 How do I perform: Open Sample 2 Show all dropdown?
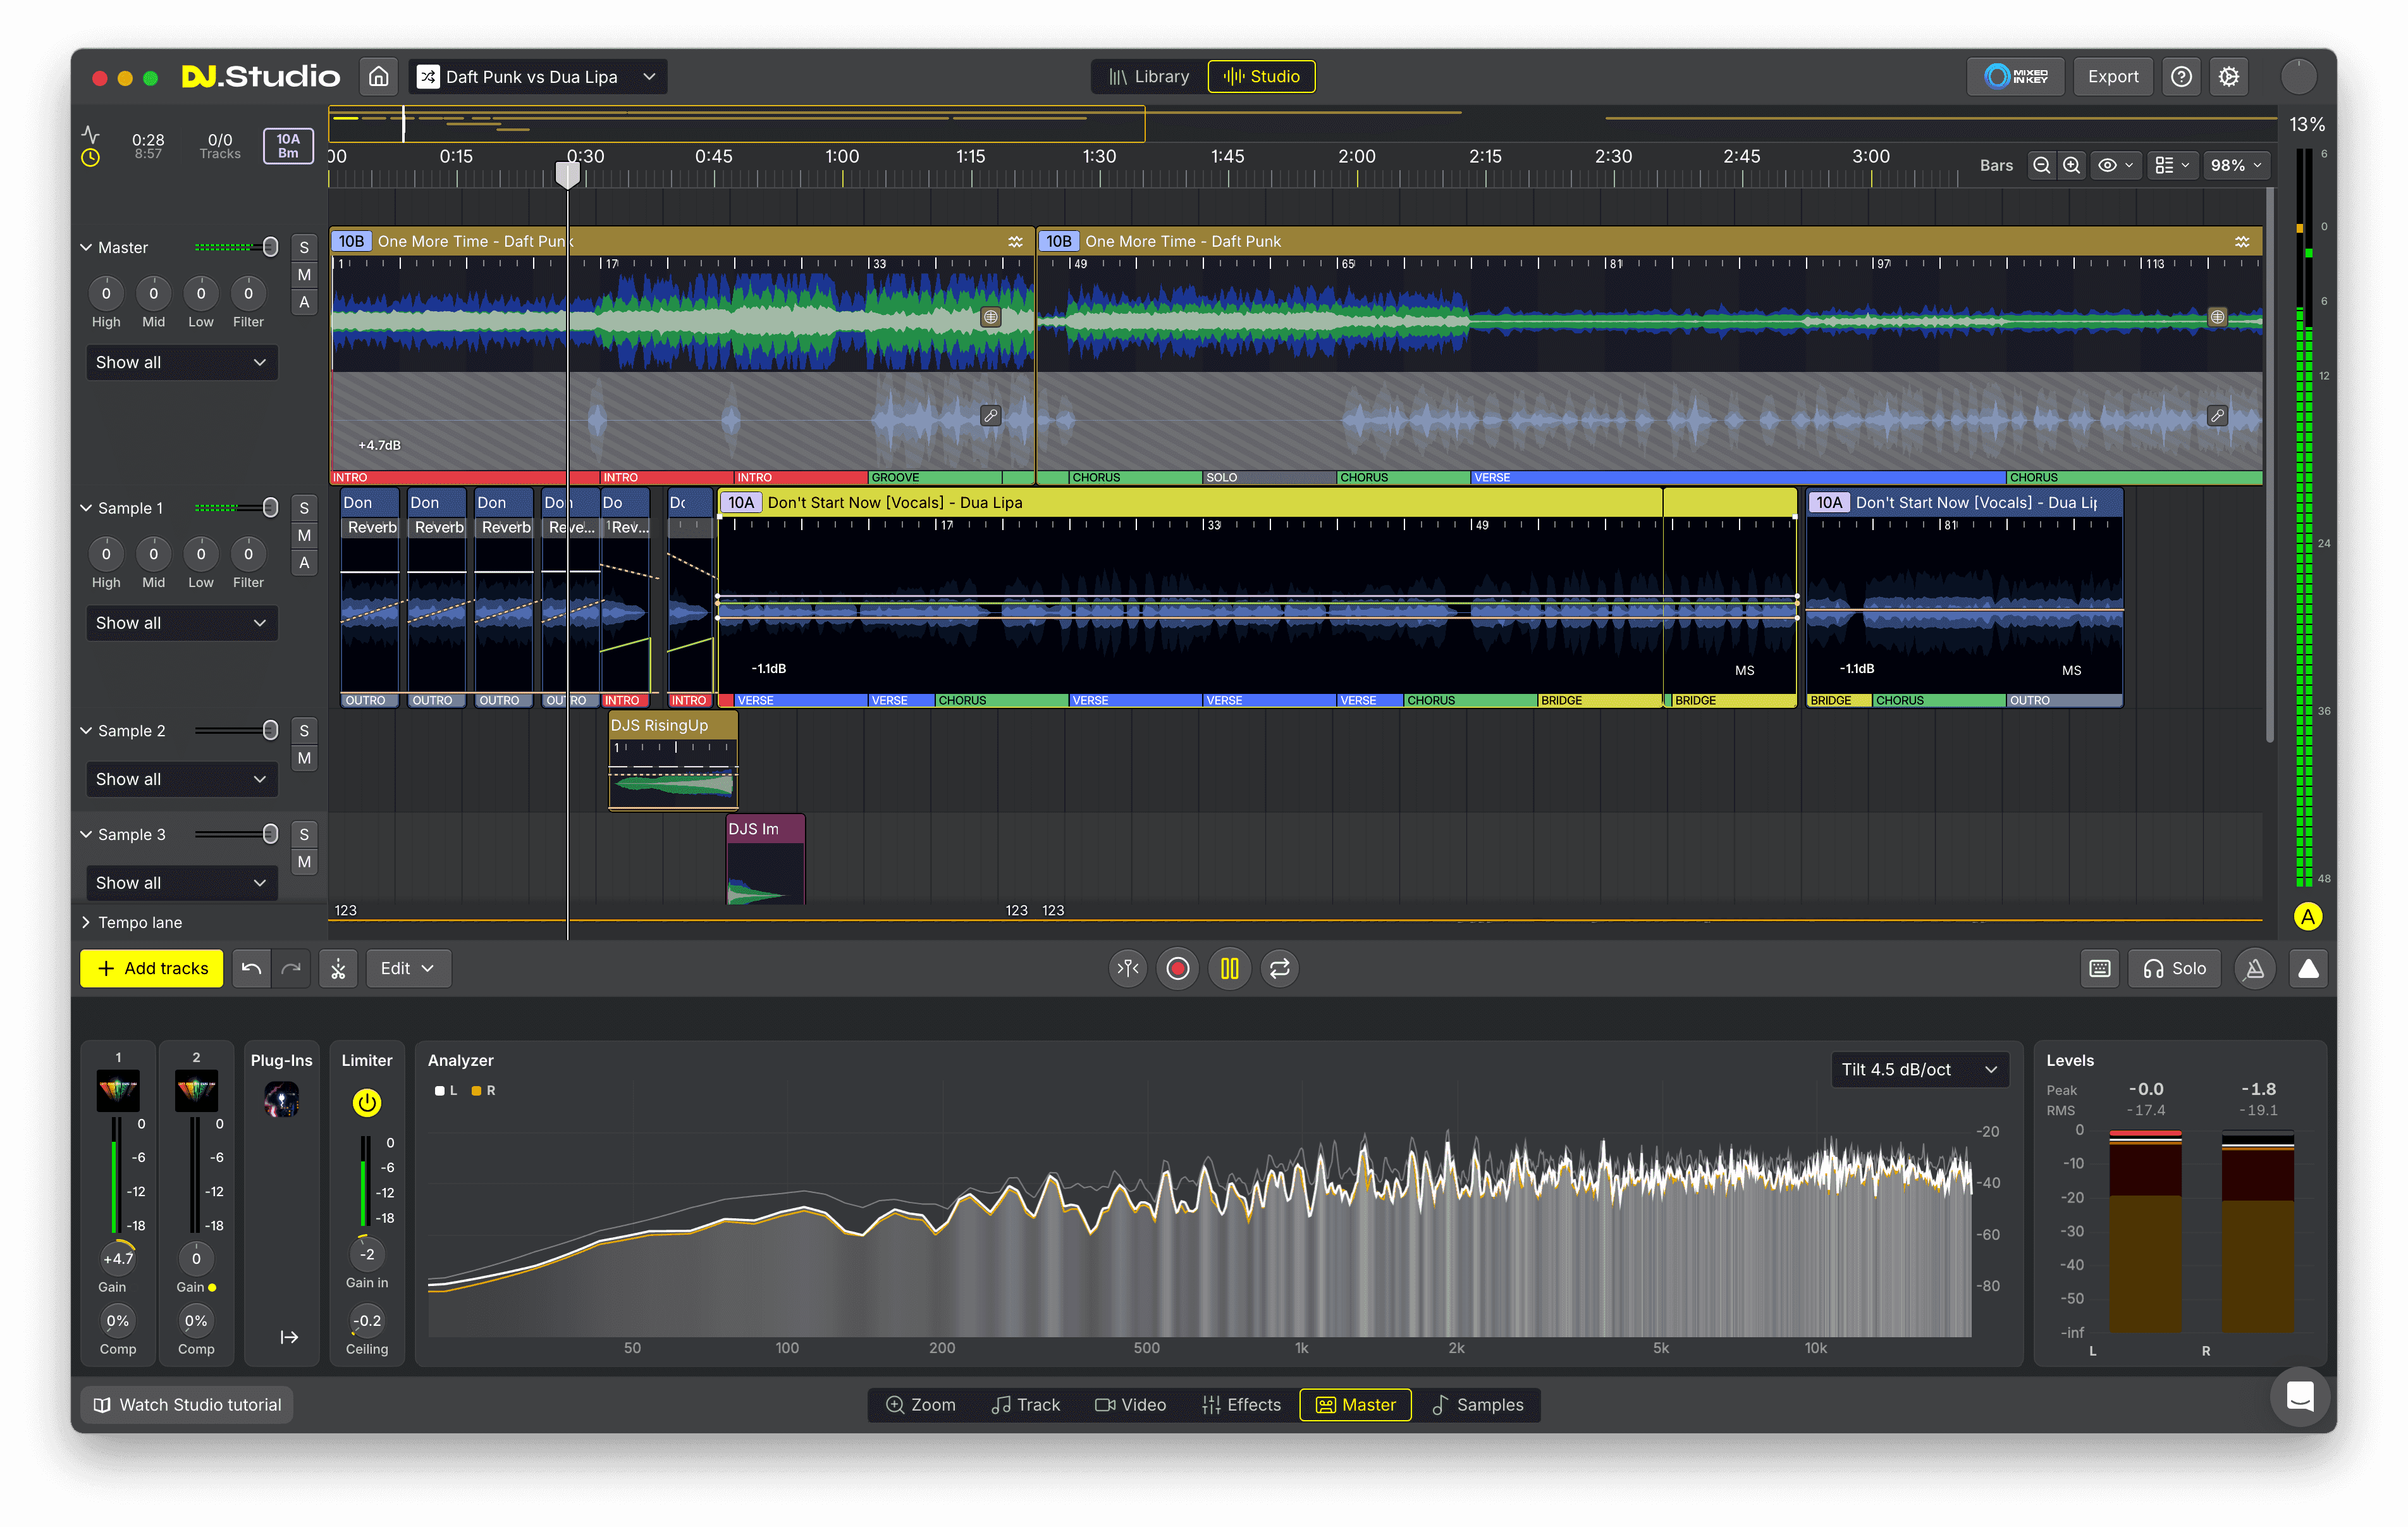pyautogui.click(x=181, y=779)
